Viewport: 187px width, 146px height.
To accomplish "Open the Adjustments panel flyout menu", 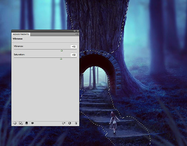I will point(77,34).
